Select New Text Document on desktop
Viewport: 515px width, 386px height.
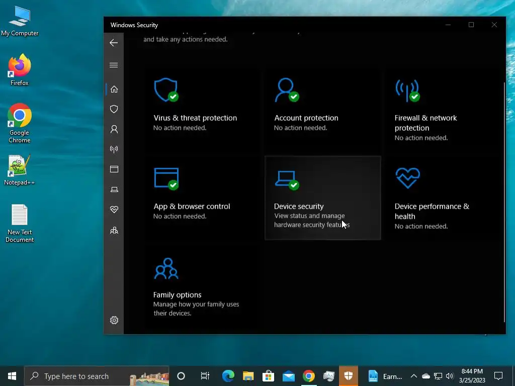20,224
